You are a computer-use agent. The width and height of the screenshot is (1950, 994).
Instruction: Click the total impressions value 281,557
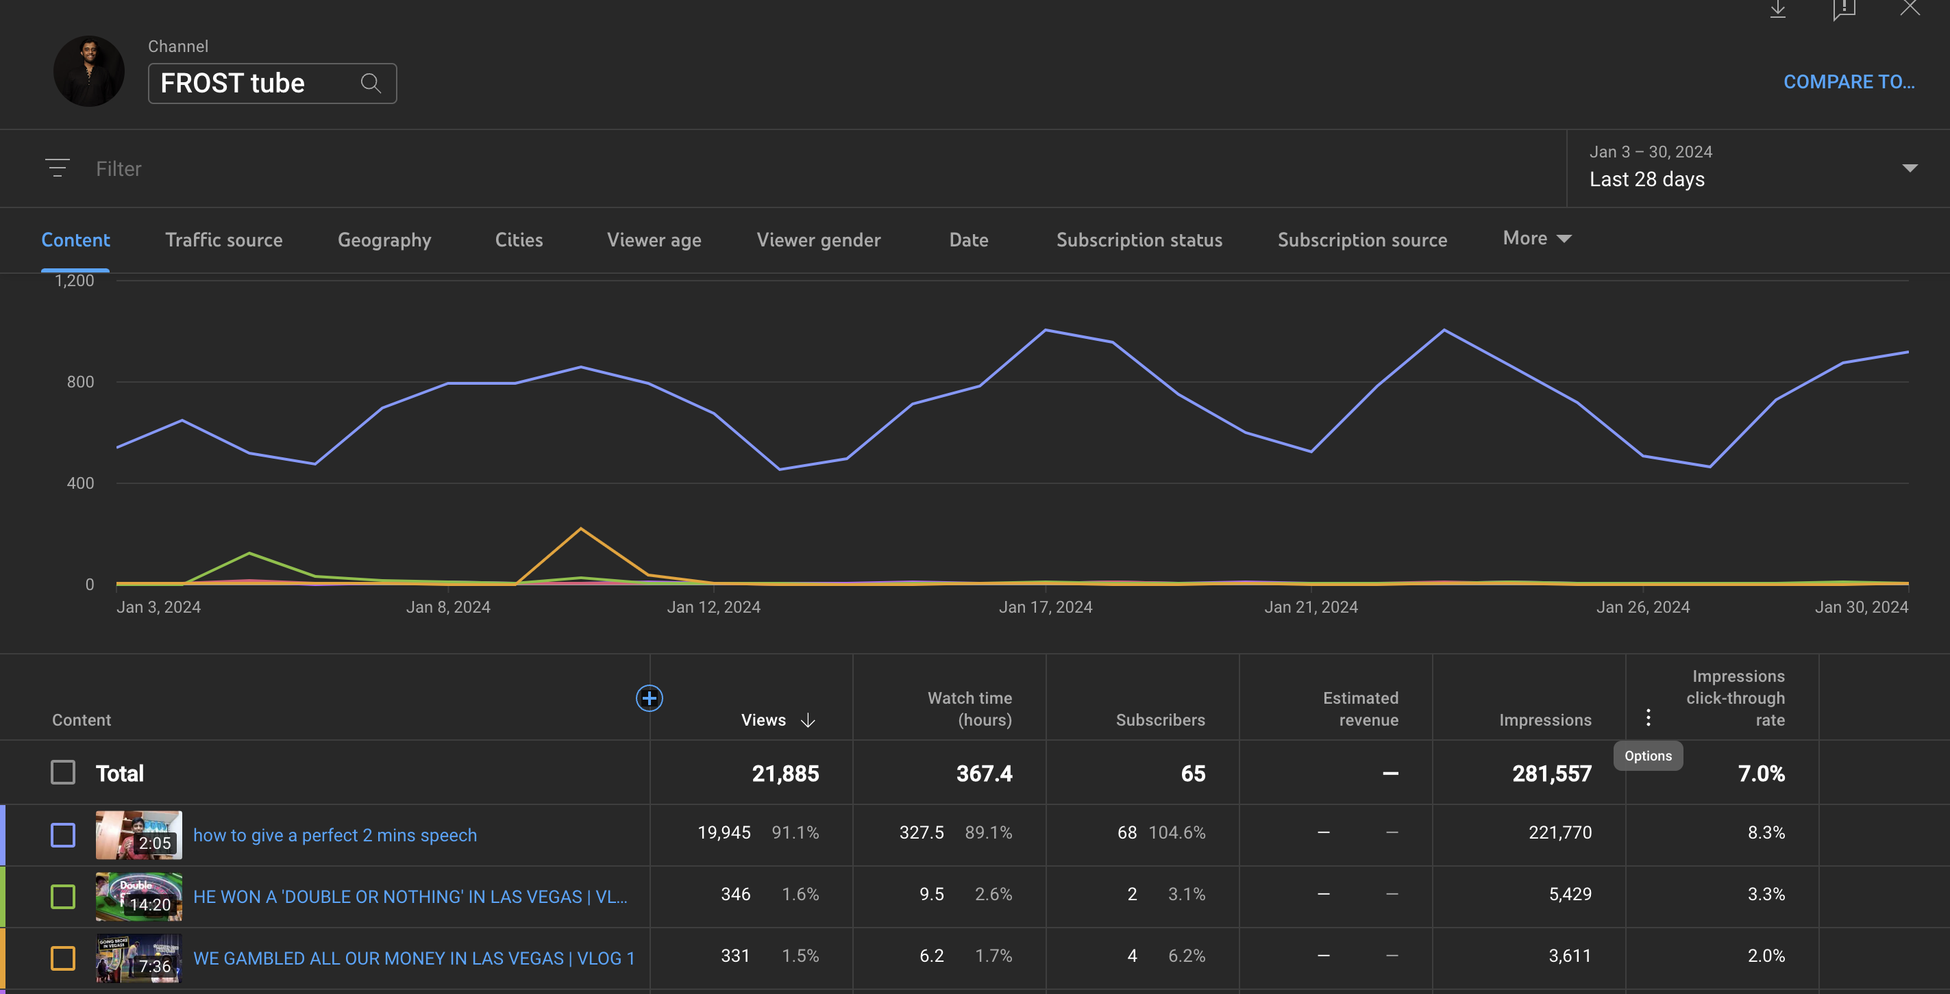pyautogui.click(x=1552, y=773)
